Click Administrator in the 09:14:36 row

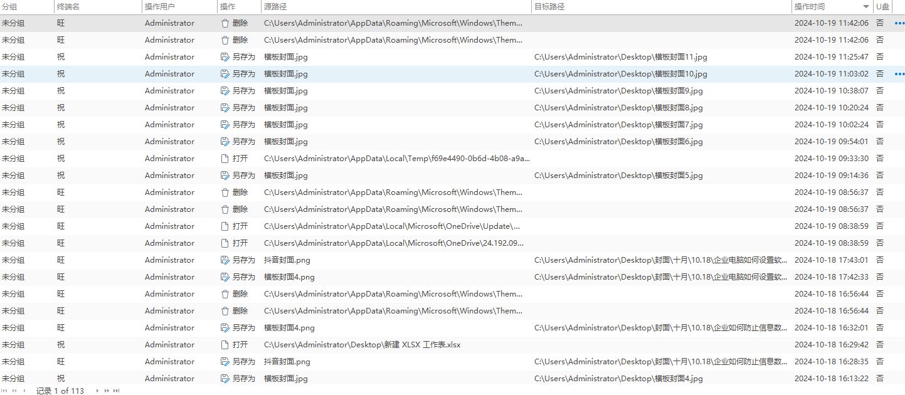(x=169, y=176)
